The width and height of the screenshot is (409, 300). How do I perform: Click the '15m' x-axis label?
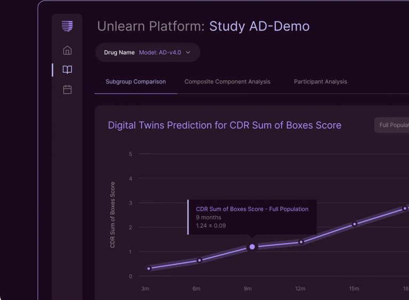[x=354, y=288]
